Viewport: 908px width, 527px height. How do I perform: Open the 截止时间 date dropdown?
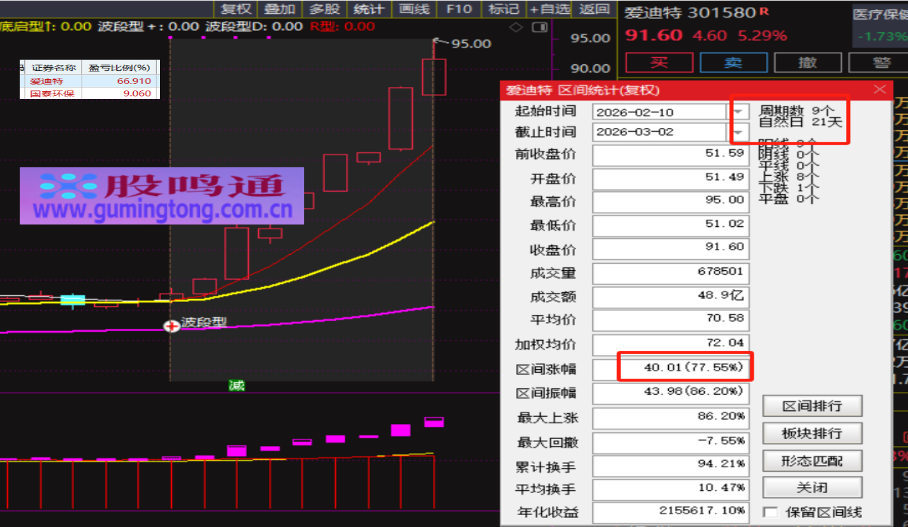click(x=739, y=132)
